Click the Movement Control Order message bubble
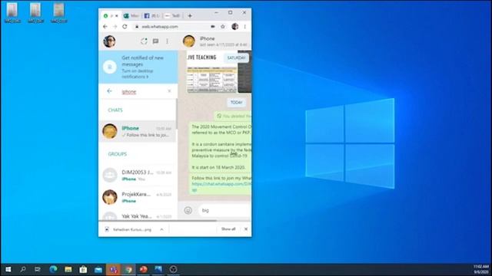Image resolution: width=492 pixels, height=276 pixels. click(221, 147)
